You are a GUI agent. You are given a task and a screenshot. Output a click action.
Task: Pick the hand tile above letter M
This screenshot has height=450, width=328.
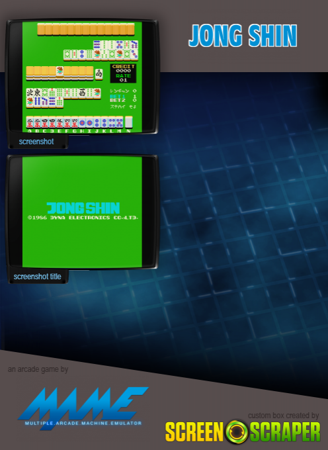tap(119, 122)
